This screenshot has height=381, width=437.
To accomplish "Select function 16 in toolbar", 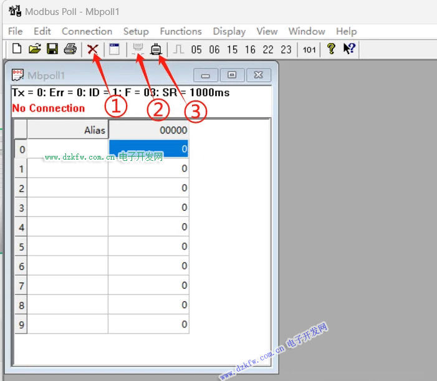I will coord(250,50).
